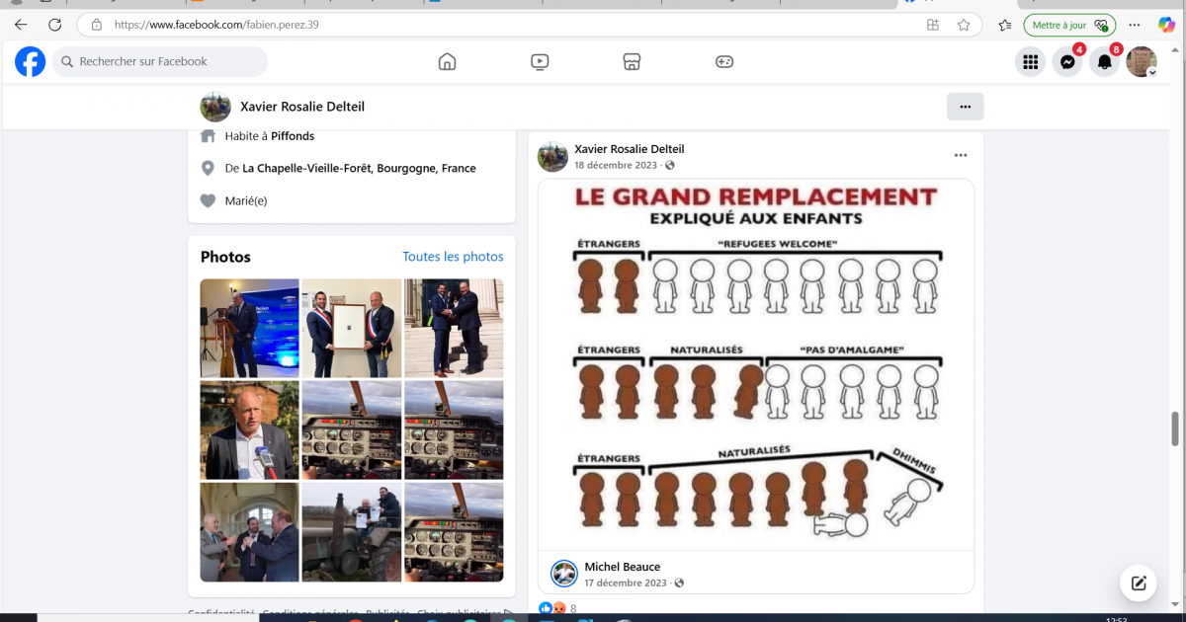This screenshot has width=1186, height=622.
Task: Open the Michel Beauce profile link
Action: pos(622,567)
